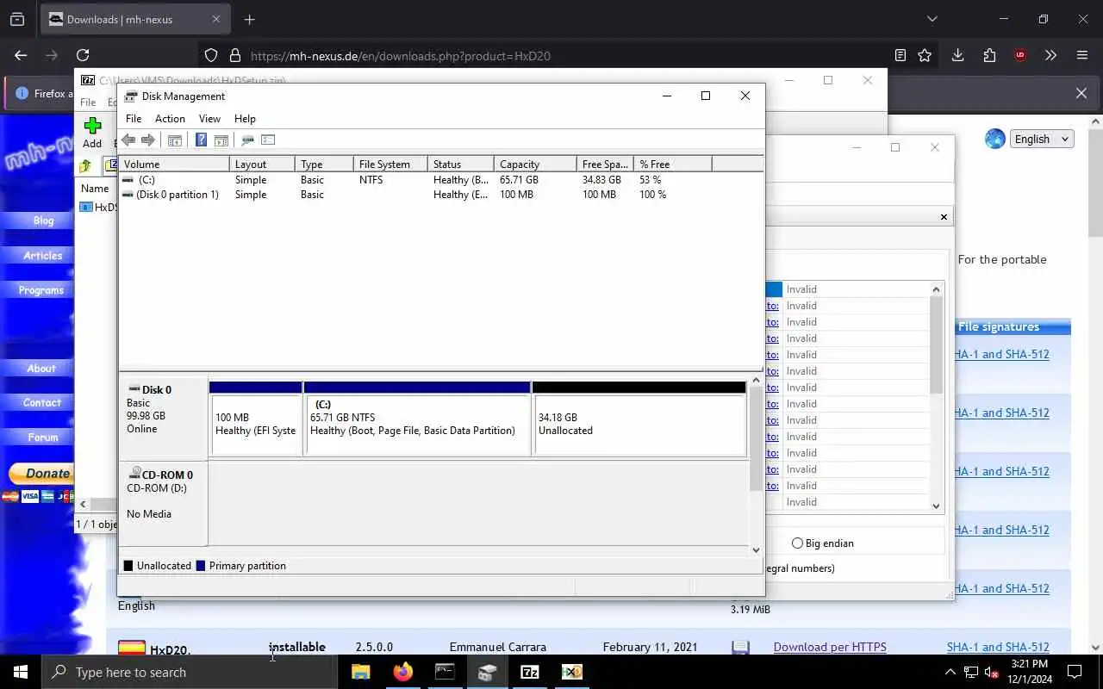Viewport: 1103px width, 689px height.
Task: Click the Disk 0 header in graphical view
Action: 163,419
